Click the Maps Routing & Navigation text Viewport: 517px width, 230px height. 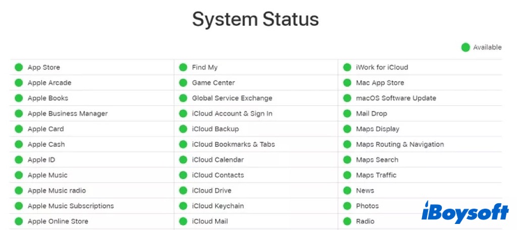coord(400,144)
